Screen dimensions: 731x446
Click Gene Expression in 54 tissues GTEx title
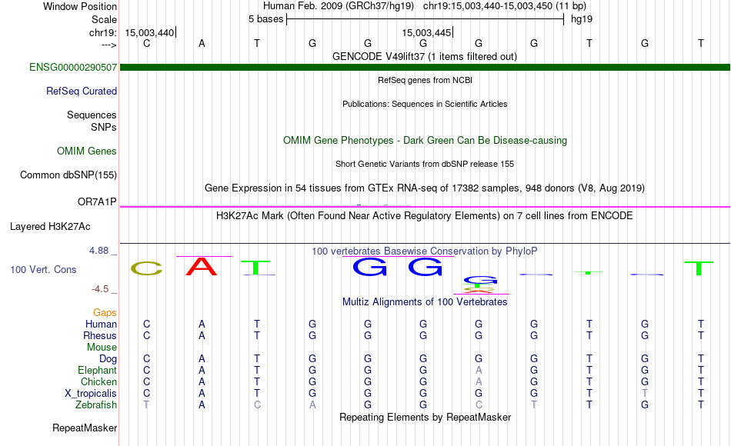[425, 188]
